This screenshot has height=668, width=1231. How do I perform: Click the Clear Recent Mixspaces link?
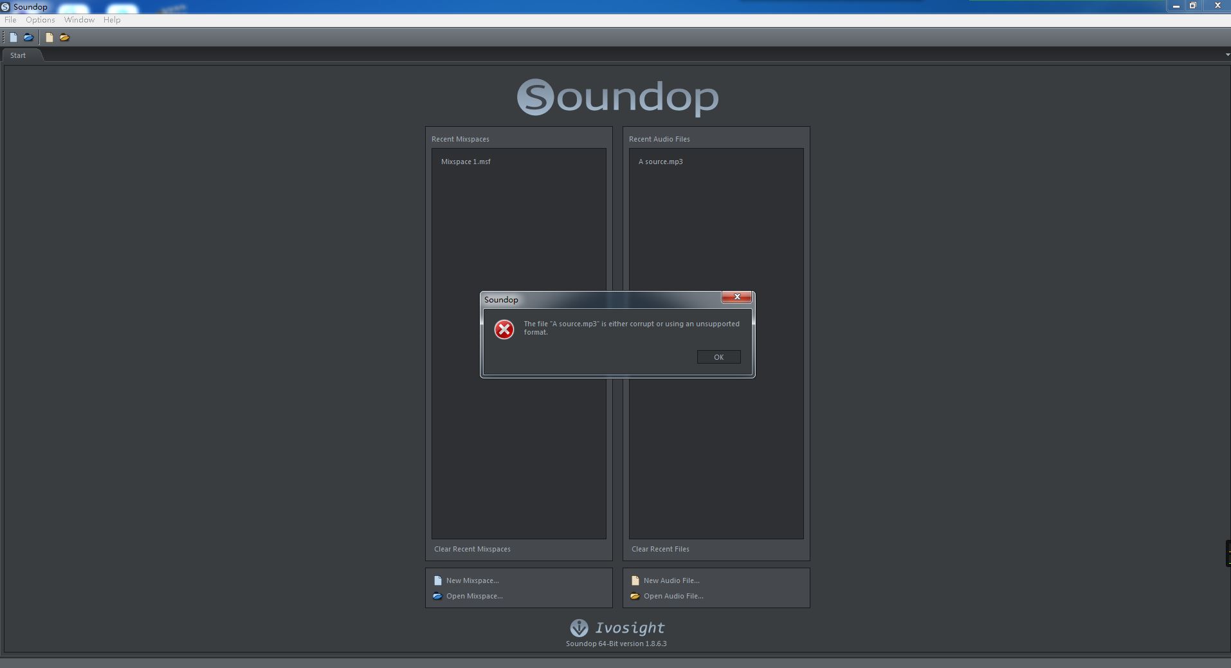click(472, 549)
